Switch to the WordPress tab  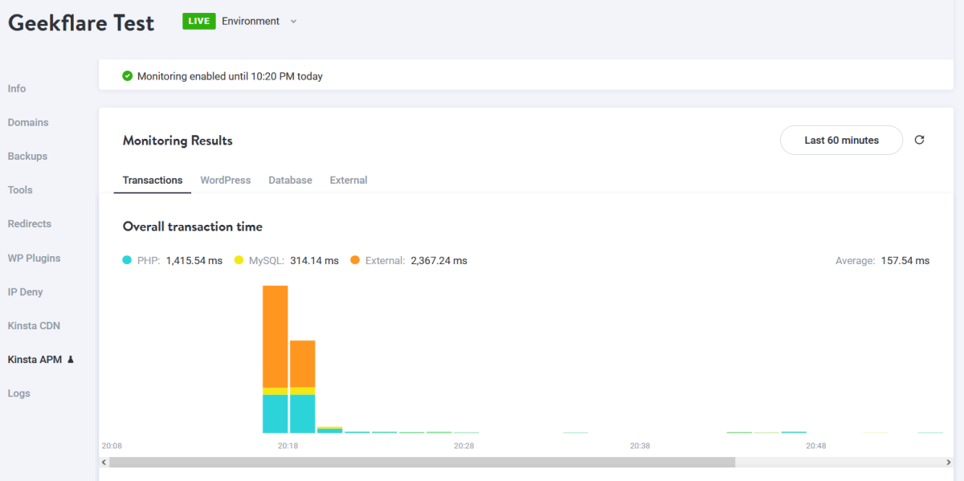pos(226,180)
